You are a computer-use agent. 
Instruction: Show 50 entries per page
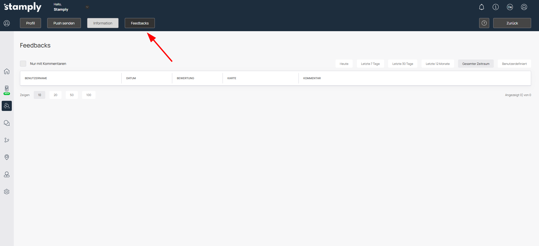point(72,95)
